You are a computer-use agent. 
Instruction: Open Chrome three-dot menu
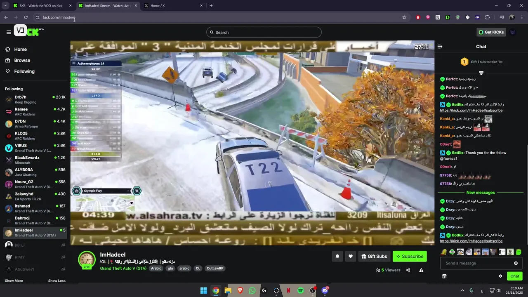522,17
